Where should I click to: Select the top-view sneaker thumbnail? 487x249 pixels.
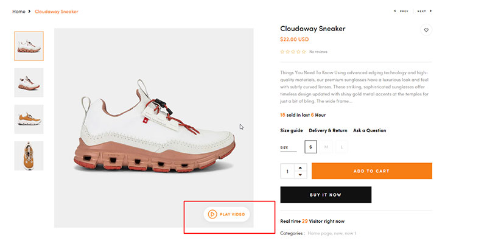click(29, 156)
